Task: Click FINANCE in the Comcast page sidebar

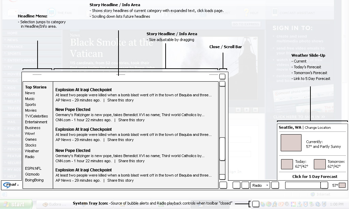Action: [15, 47]
